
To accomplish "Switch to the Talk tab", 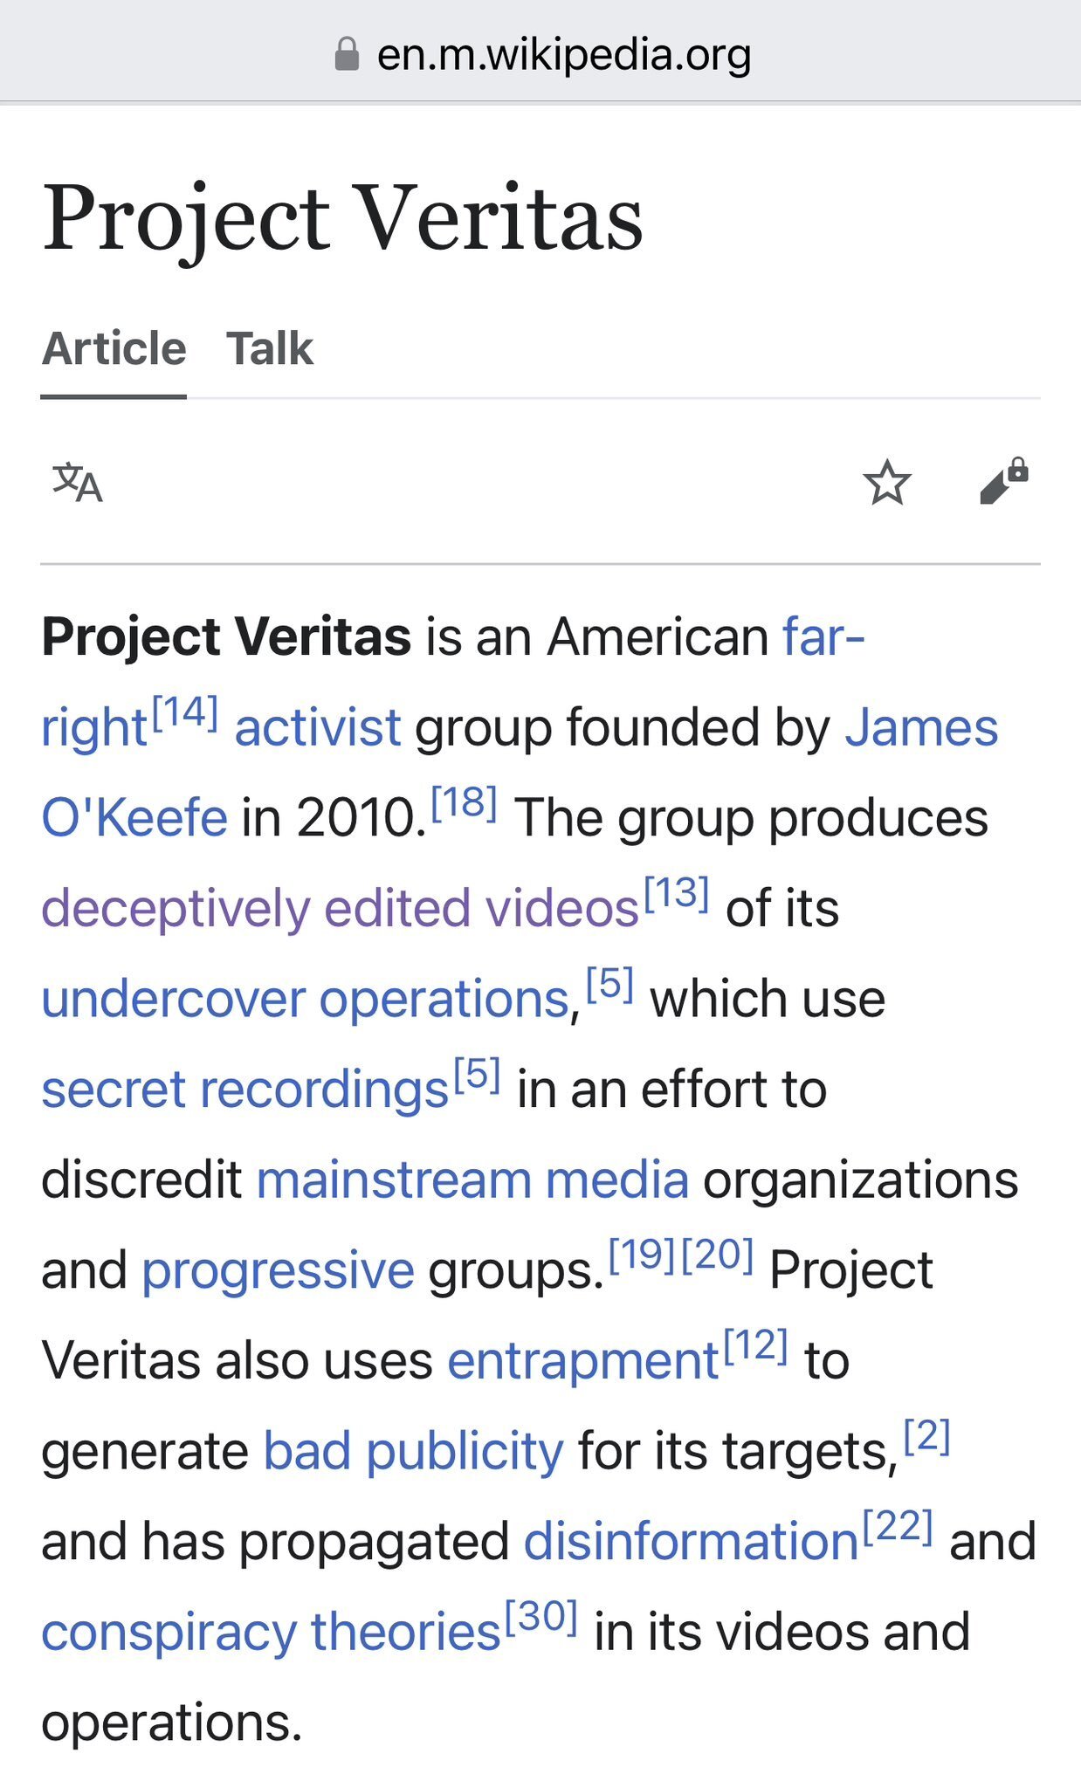I will point(269,348).
